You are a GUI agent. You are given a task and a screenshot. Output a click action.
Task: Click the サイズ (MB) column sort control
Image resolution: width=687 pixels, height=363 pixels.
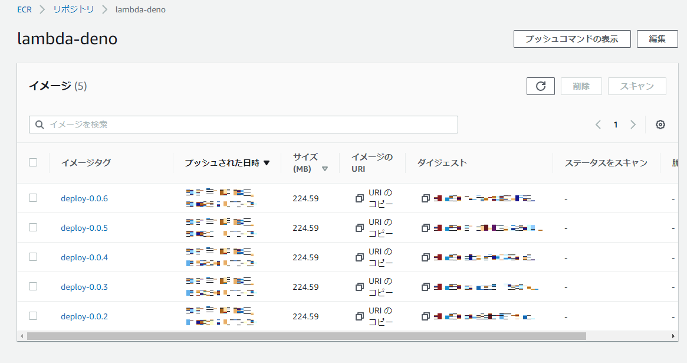coord(325,168)
